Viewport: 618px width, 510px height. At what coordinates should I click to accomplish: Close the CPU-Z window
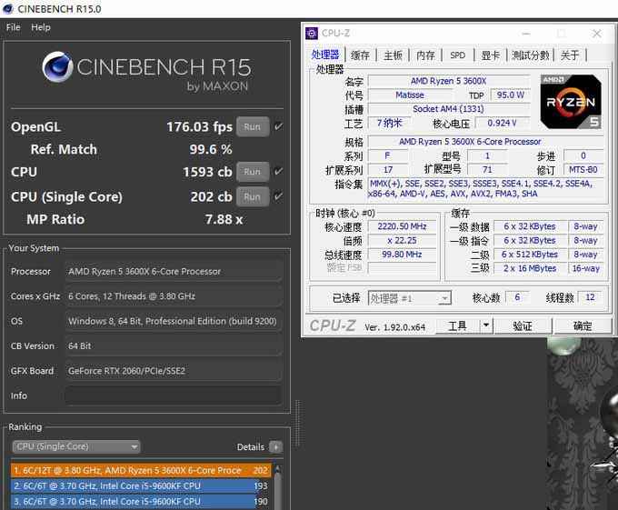[597, 34]
